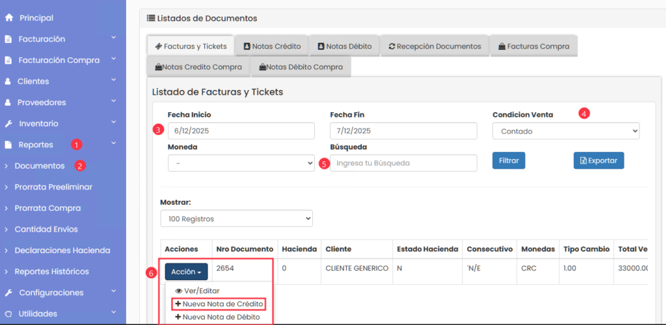Image resolution: width=666 pixels, height=325 pixels.
Task: Switch to the Notas Crédito tab
Action: click(271, 47)
